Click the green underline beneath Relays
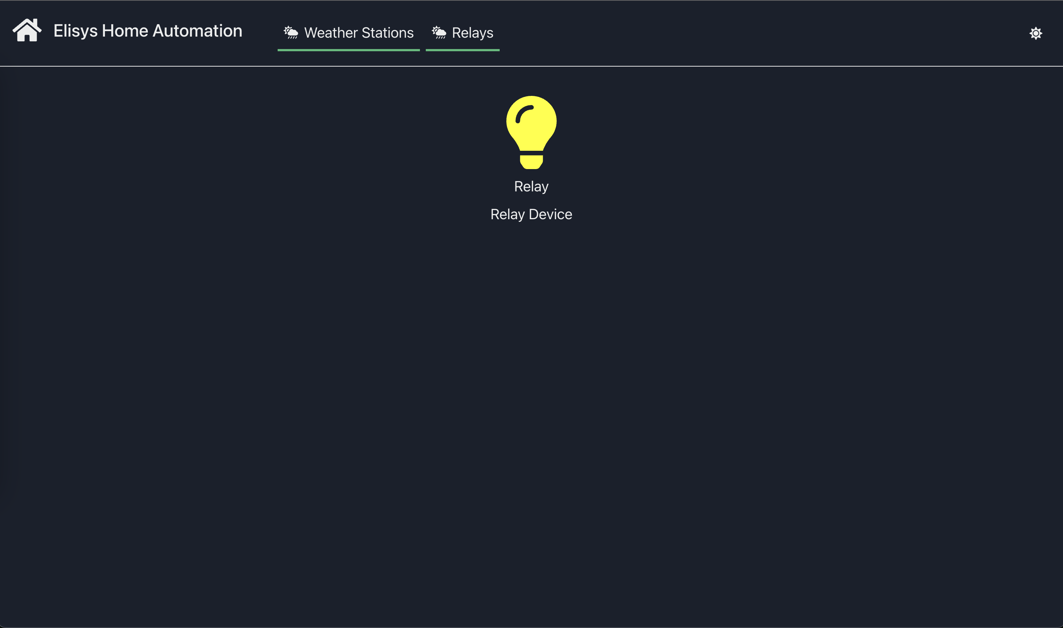Viewport: 1063px width, 628px height. (x=462, y=51)
